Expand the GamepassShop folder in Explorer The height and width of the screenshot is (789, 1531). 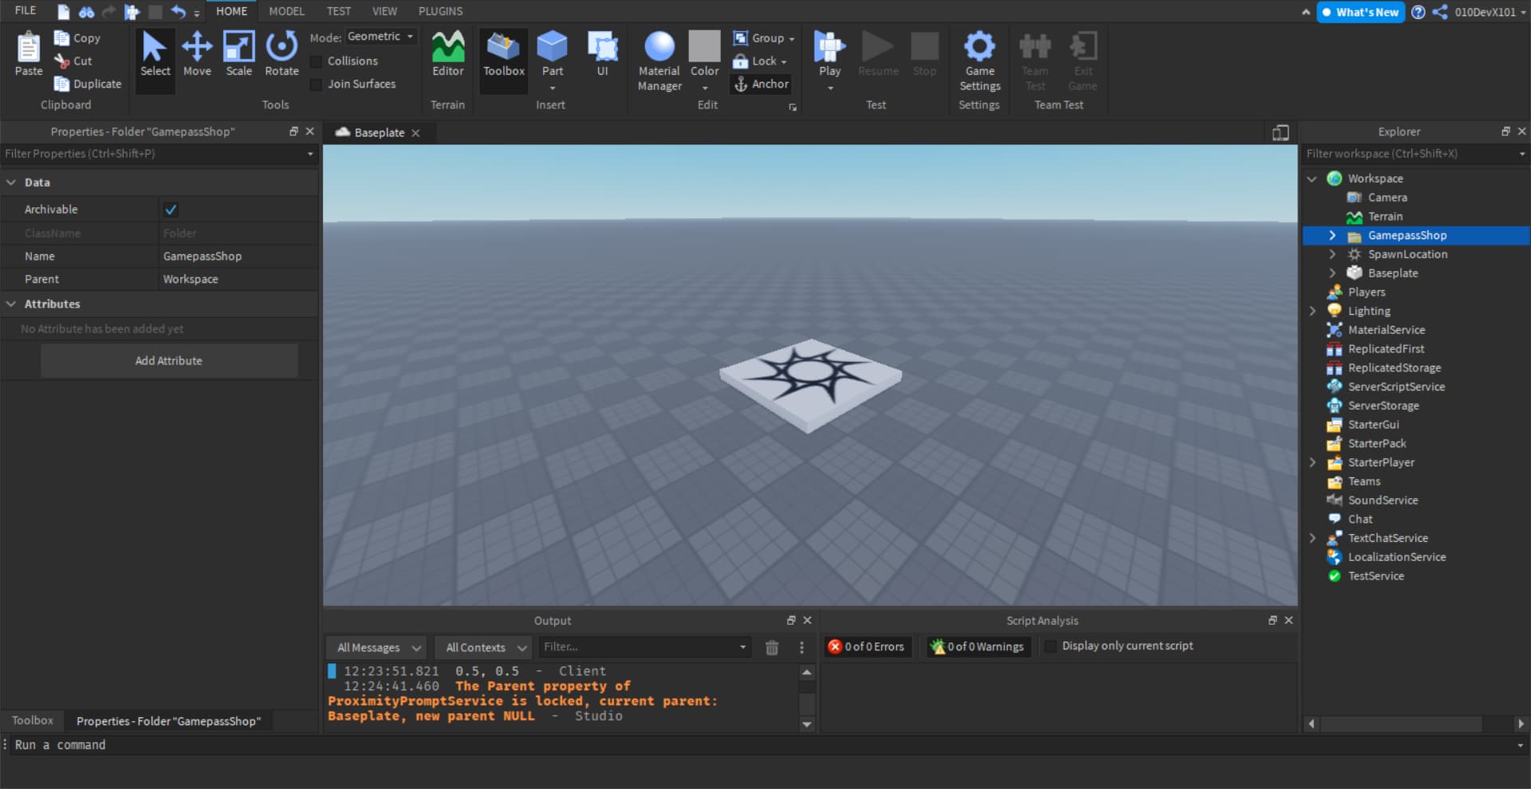click(1332, 236)
